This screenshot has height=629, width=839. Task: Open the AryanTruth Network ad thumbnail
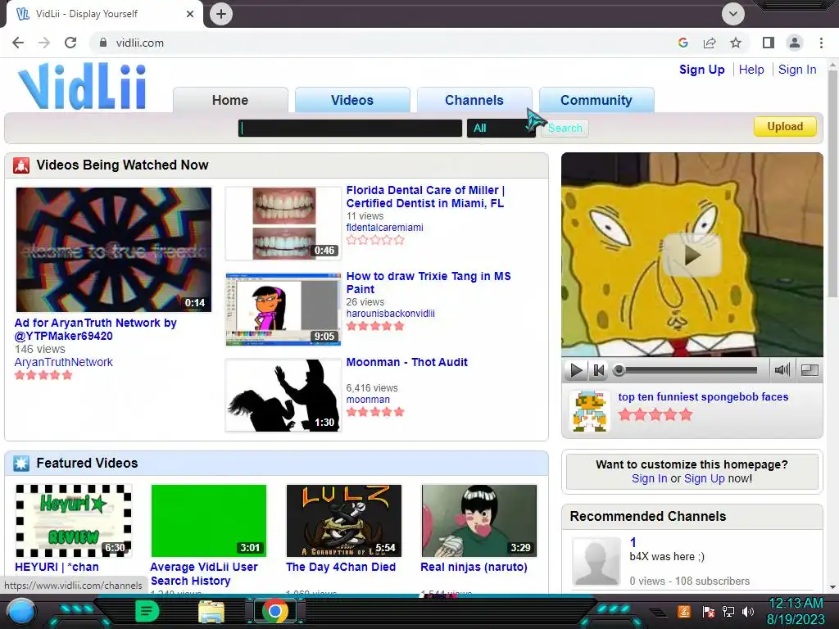point(113,249)
